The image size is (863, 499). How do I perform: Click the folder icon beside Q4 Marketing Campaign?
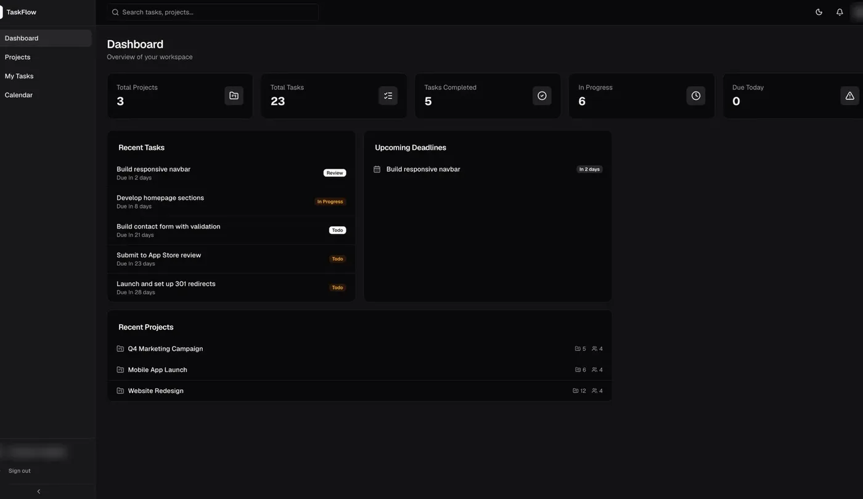coord(120,348)
